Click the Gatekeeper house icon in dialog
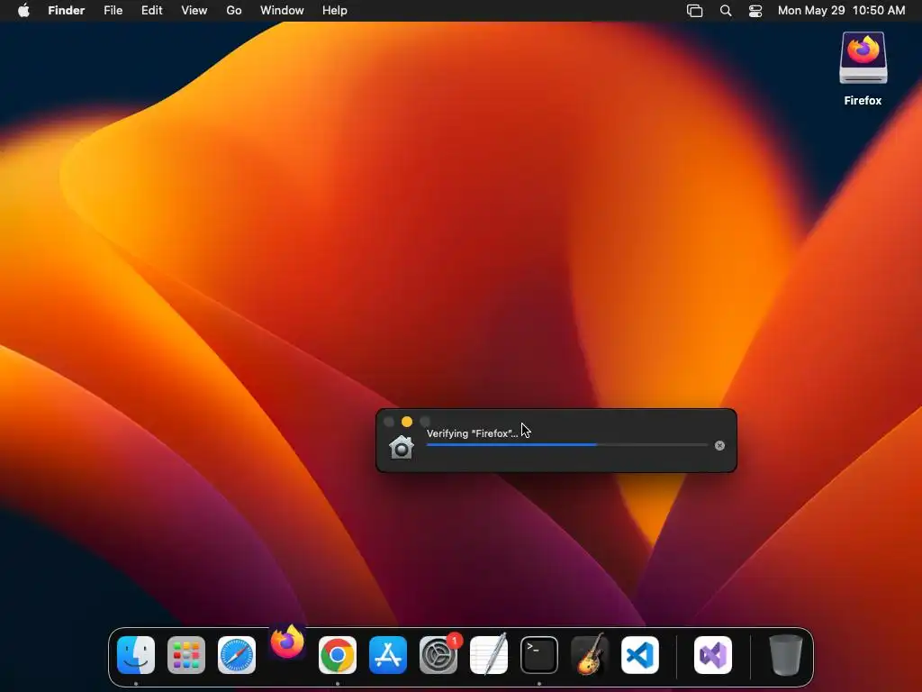The width and height of the screenshot is (922, 692). pyautogui.click(x=402, y=447)
